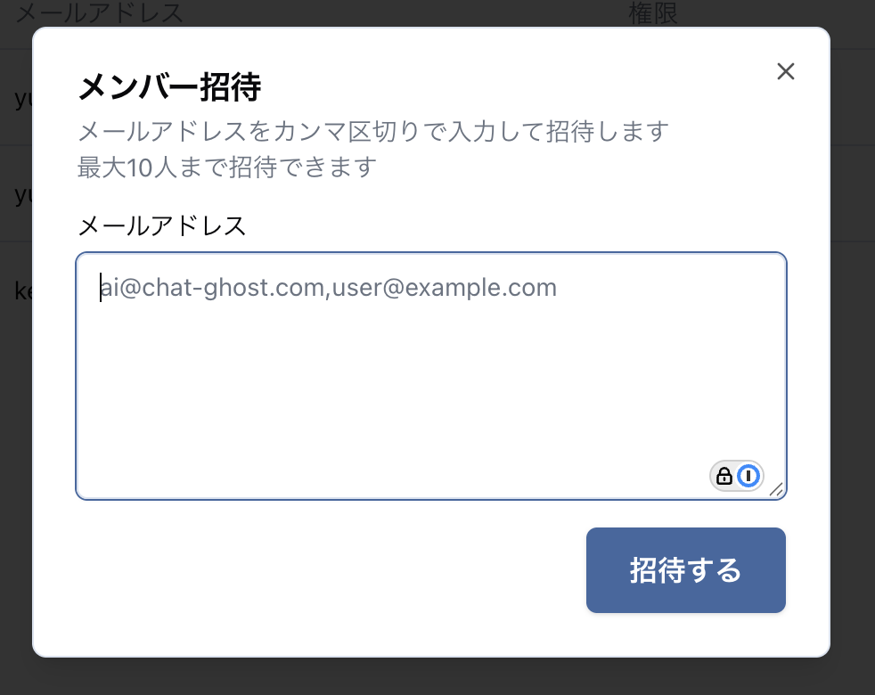Open the 1Password autofill icon
This screenshot has width=875, height=695.
pyautogui.click(x=748, y=476)
